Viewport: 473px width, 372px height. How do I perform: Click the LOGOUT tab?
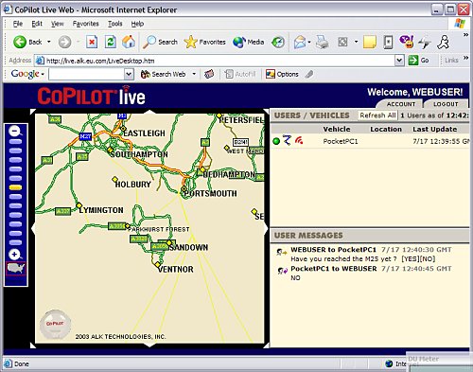pos(446,104)
